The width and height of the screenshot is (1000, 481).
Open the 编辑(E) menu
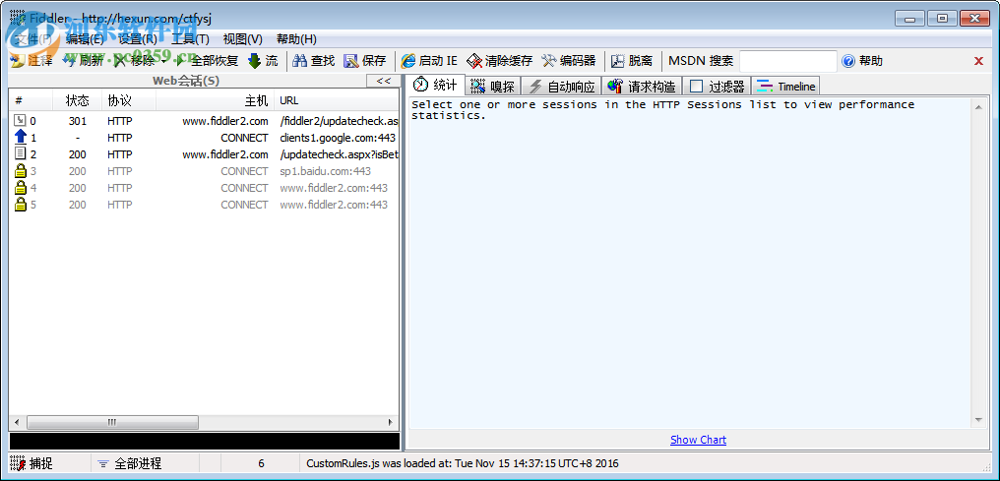pyautogui.click(x=85, y=39)
